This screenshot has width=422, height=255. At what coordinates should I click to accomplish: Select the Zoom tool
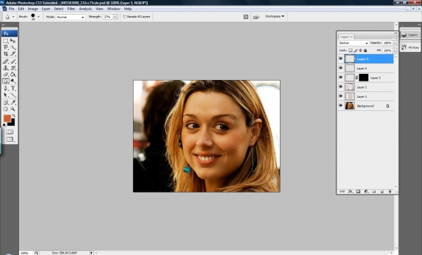[13, 109]
